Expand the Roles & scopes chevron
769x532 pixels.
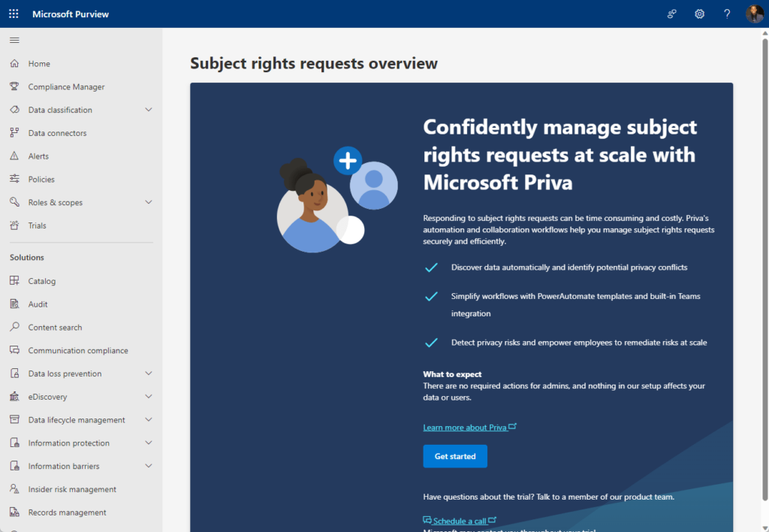point(149,201)
